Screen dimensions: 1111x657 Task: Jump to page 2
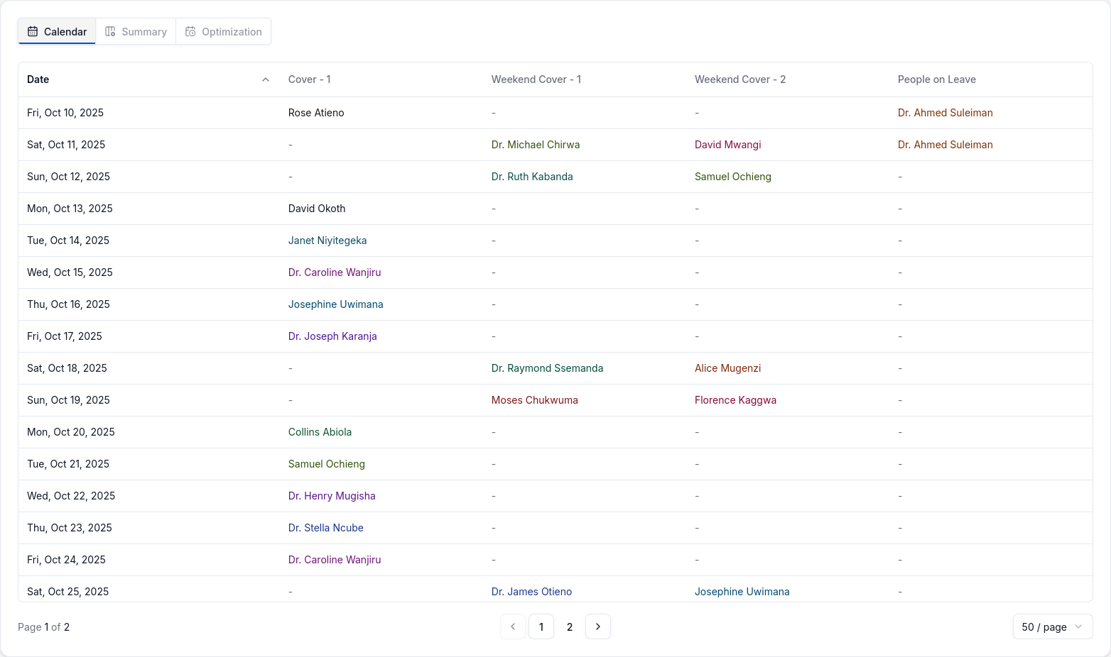pos(570,626)
